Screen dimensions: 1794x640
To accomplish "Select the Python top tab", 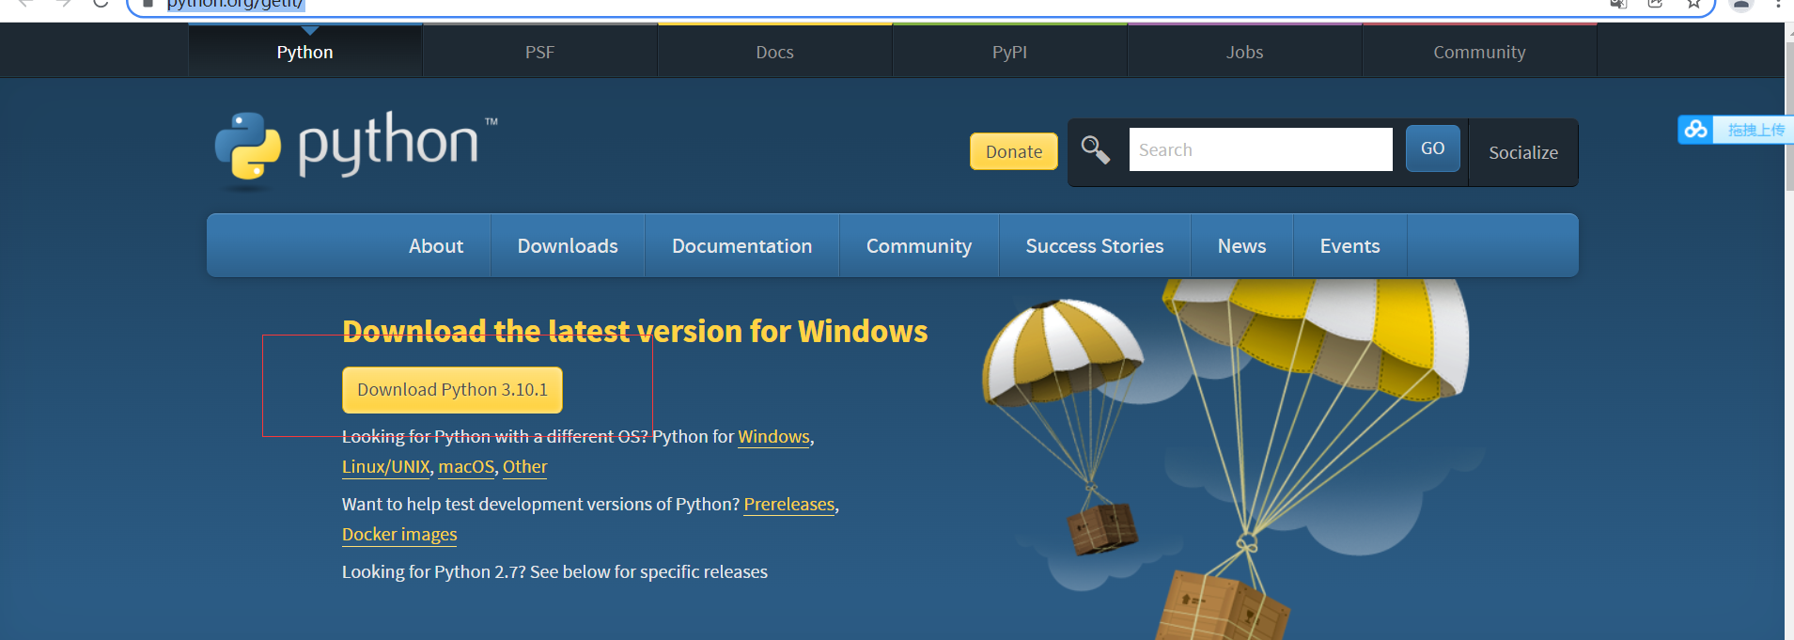I will coord(305,52).
